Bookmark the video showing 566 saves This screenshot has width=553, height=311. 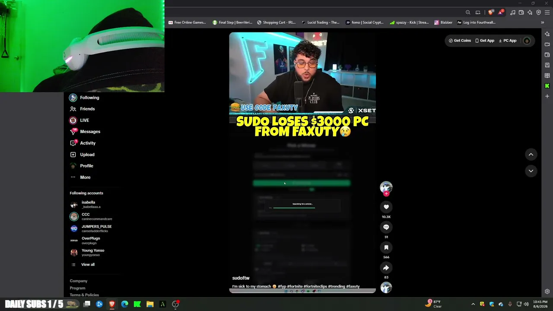pos(386,248)
